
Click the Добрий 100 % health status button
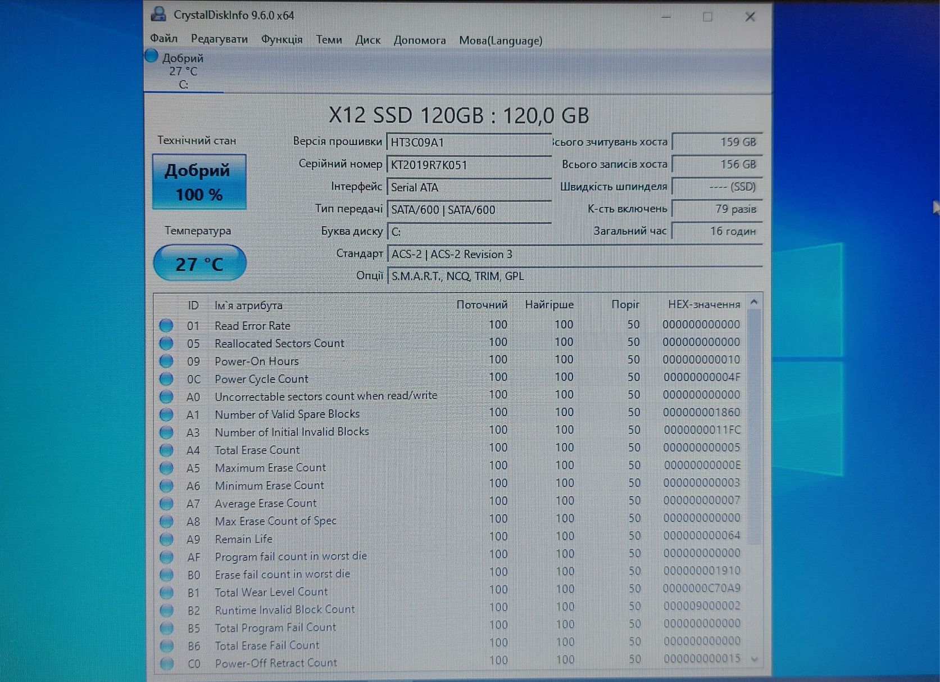(x=199, y=182)
